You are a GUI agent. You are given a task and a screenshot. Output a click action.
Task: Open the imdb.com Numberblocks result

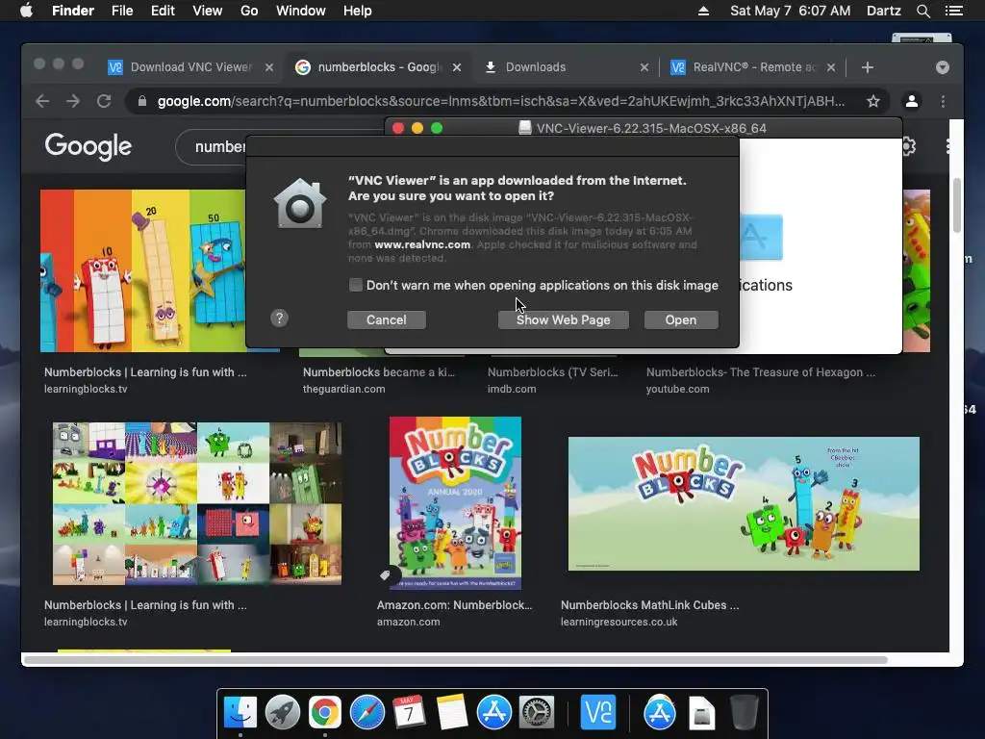[x=512, y=389]
